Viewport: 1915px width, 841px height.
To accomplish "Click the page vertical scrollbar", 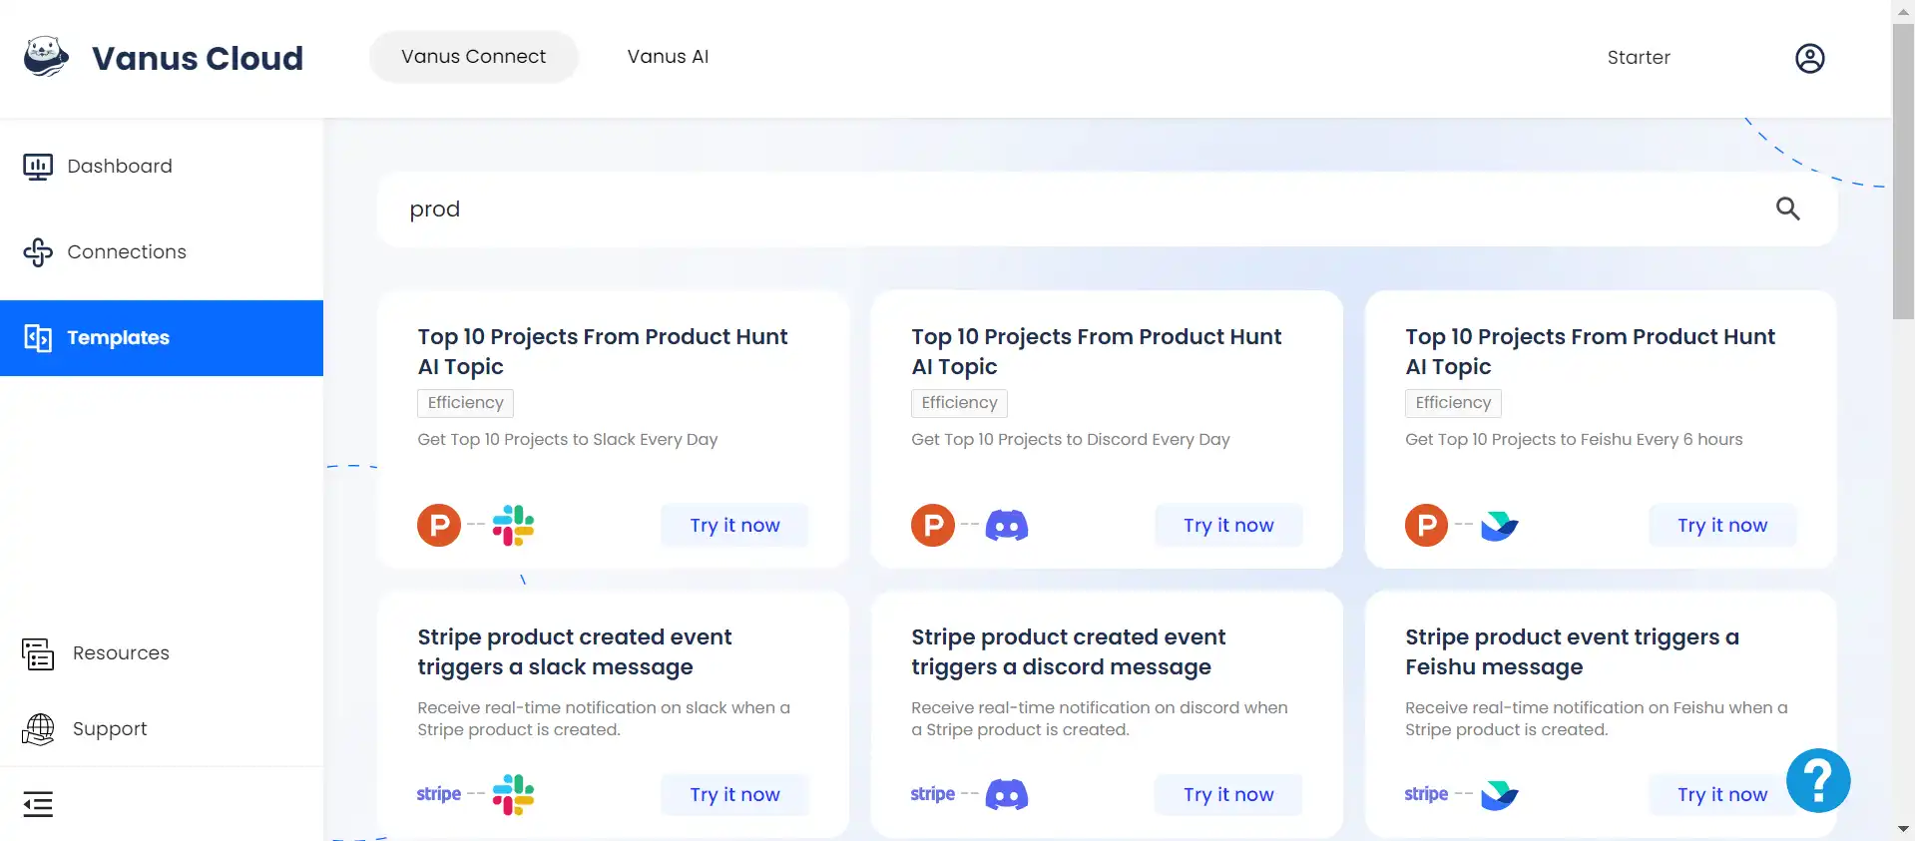I will (1903, 170).
